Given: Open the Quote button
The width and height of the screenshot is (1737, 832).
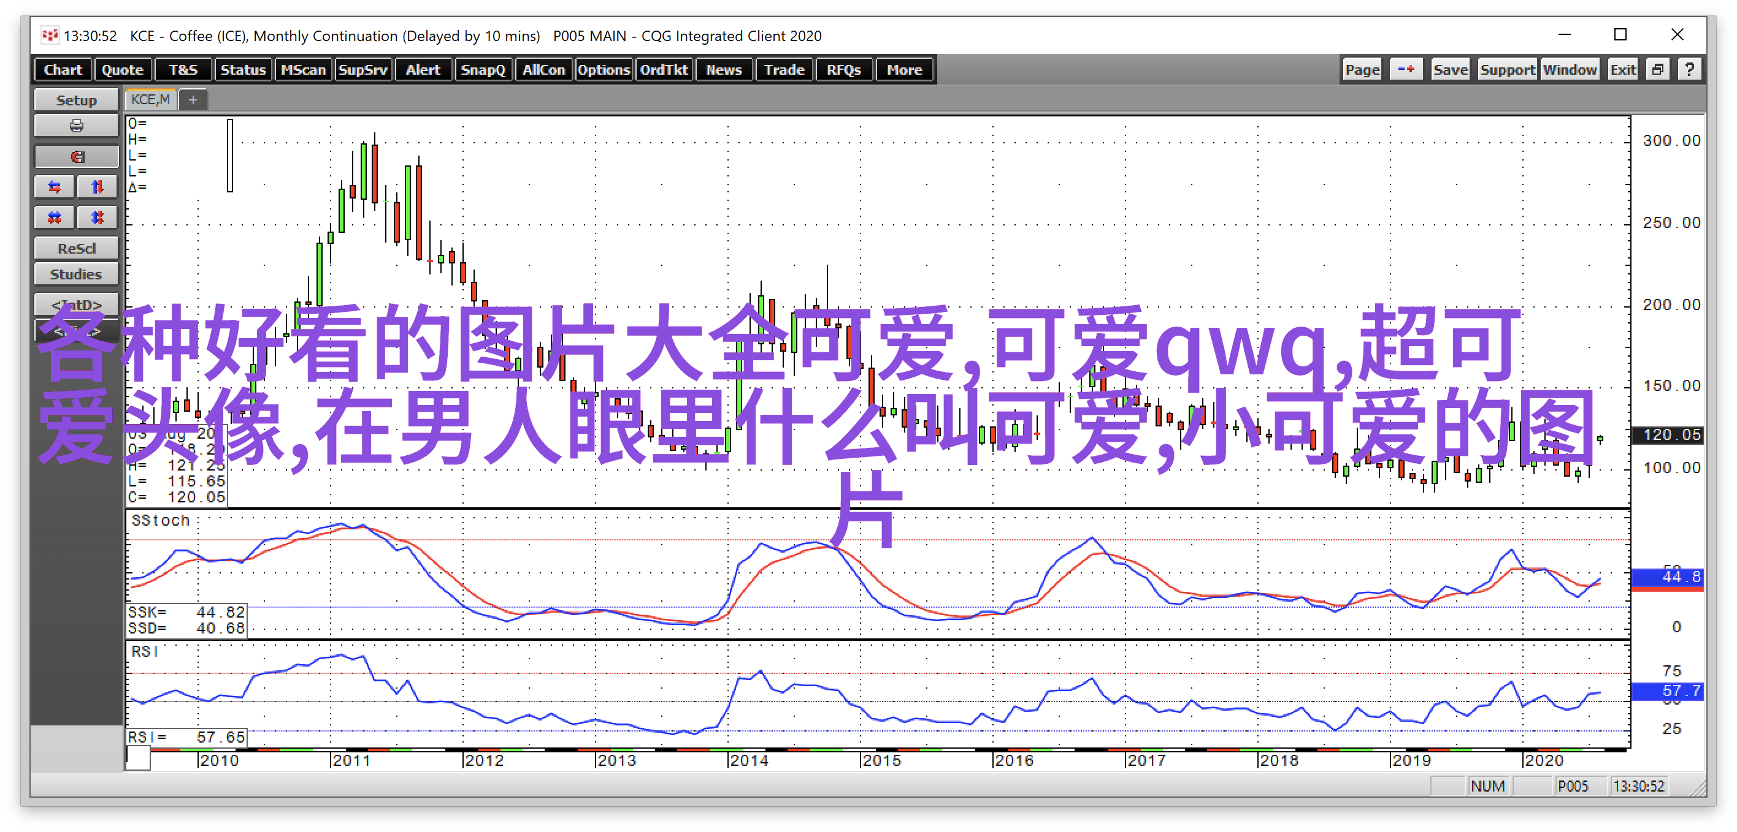Looking at the screenshot, I should pos(123,69).
